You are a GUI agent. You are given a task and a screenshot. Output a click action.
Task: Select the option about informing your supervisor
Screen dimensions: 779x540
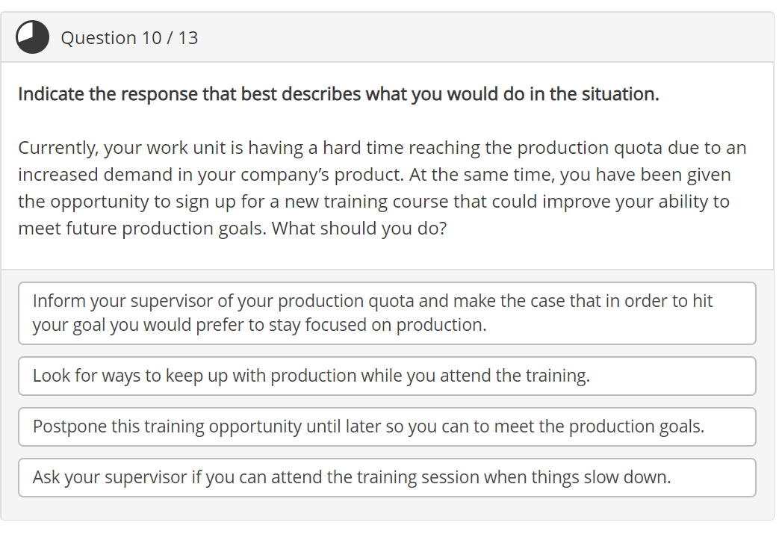point(387,313)
